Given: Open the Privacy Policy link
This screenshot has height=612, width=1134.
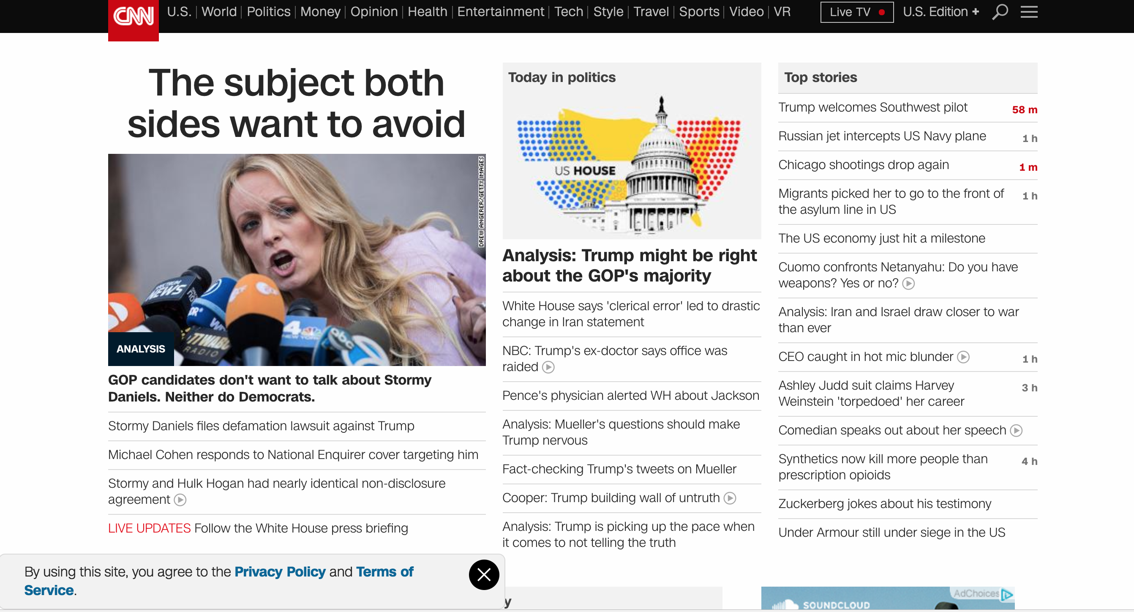Looking at the screenshot, I should [280, 571].
